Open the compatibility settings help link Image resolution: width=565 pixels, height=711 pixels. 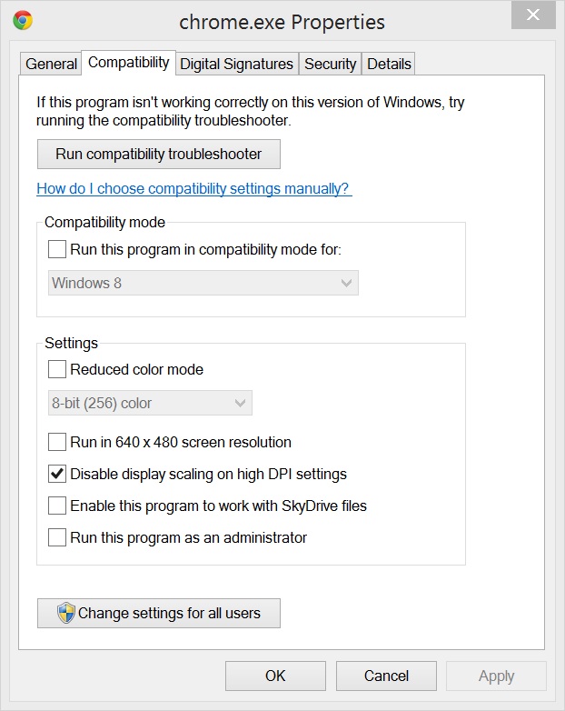tap(193, 189)
